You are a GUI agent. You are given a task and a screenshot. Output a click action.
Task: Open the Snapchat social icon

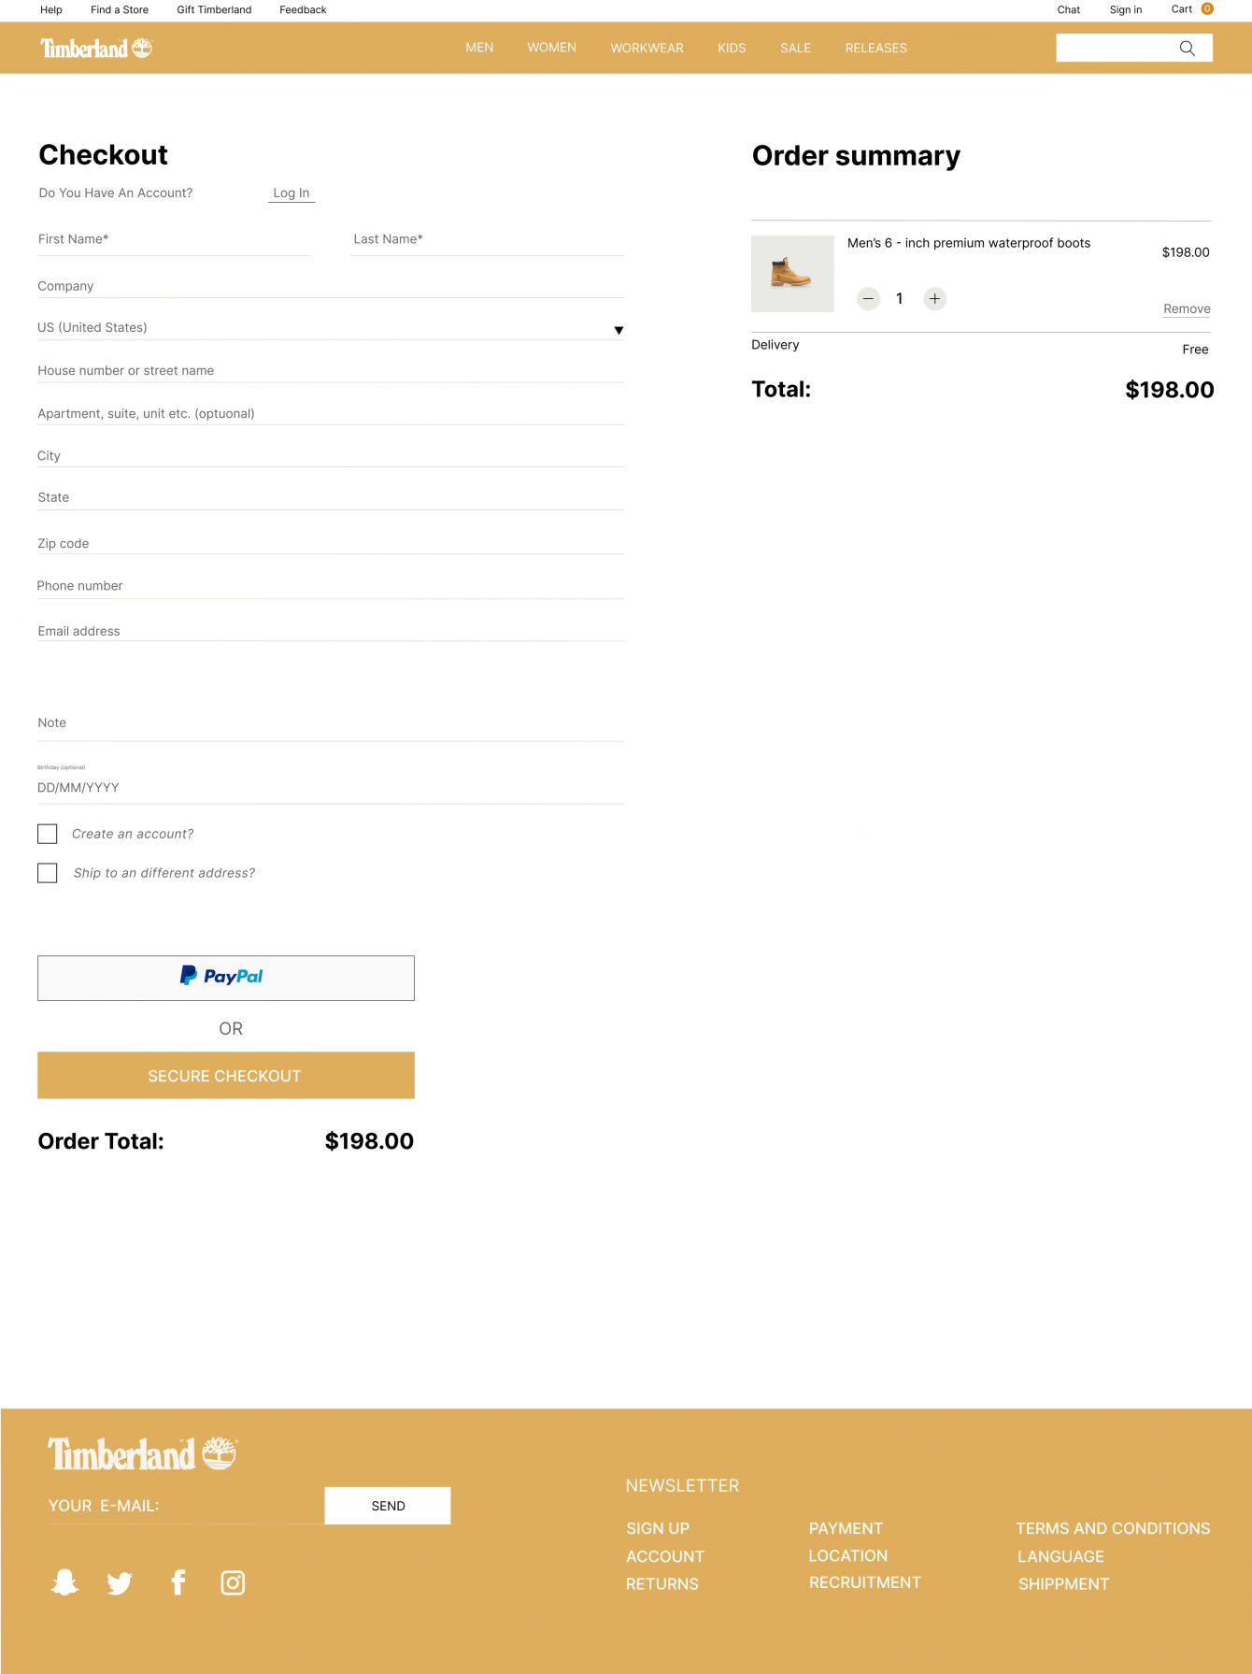coord(64,1581)
